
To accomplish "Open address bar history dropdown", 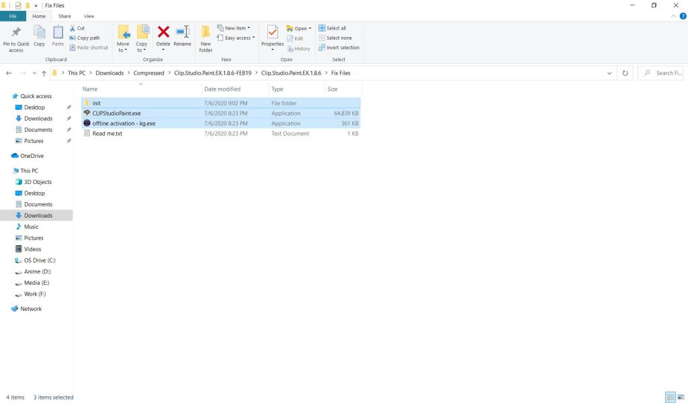I will coord(609,73).
